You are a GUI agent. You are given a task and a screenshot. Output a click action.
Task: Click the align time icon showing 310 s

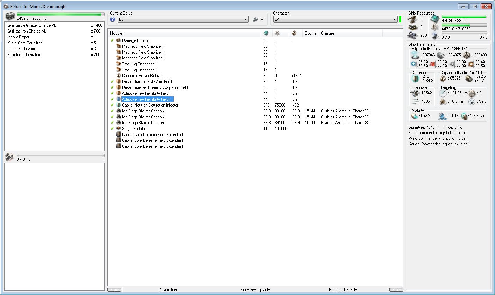click(x=442, y=116)
